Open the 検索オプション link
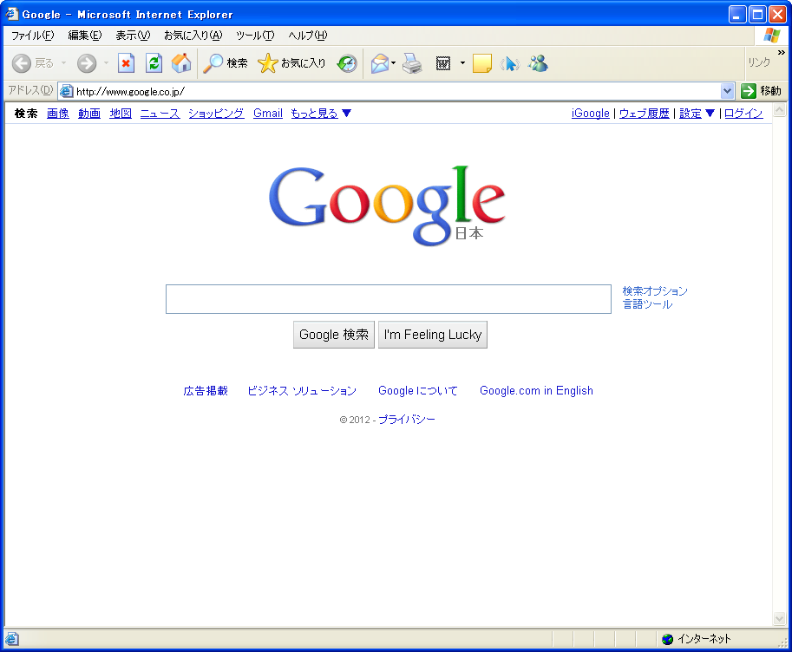This screenshot has height=652, width=792. pos(655,291)
